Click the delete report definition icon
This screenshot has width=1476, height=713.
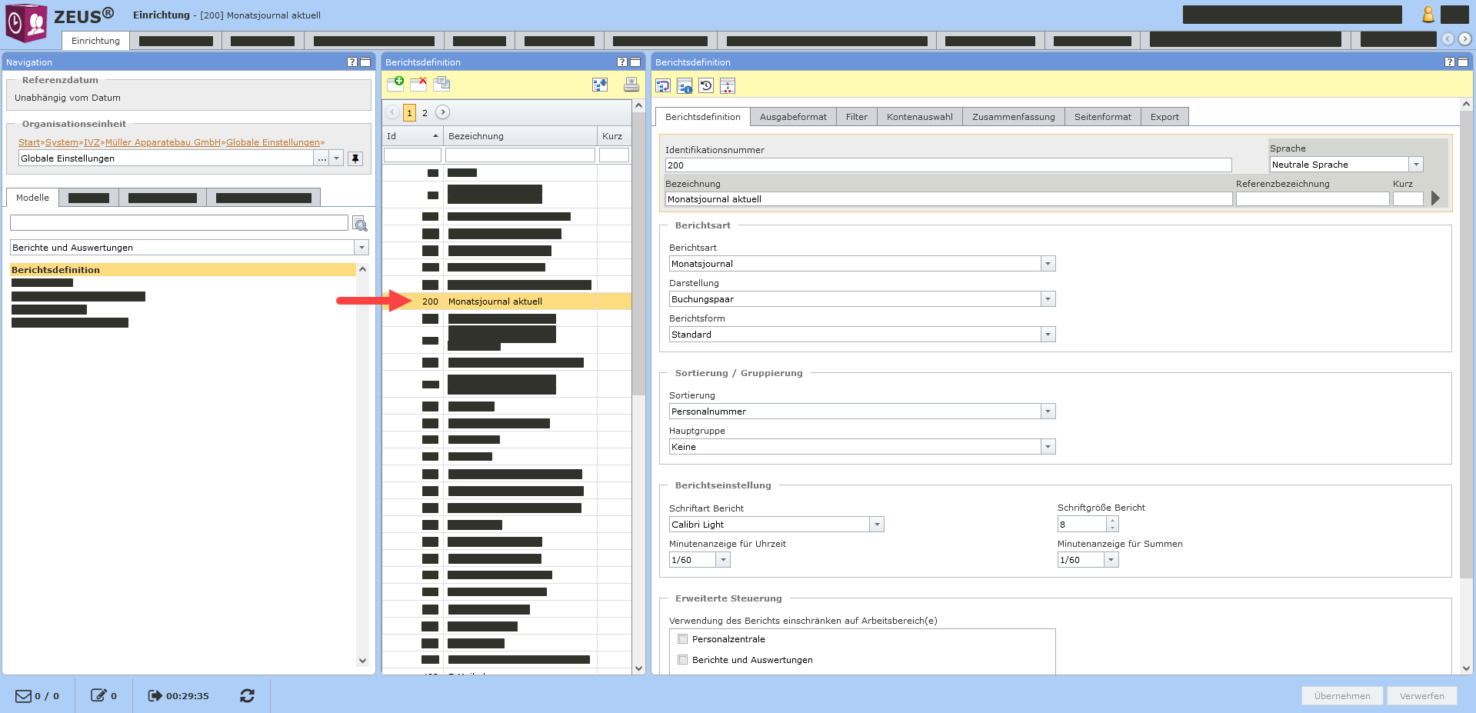tap(418, 84)
